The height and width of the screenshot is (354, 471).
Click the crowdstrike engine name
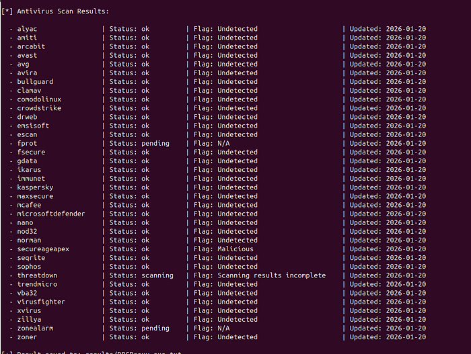click(39, 108)
